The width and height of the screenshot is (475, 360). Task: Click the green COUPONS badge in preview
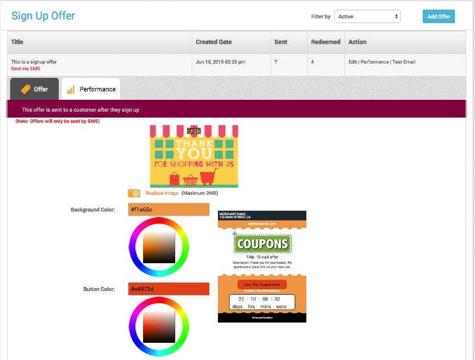[x=262, y=244]
